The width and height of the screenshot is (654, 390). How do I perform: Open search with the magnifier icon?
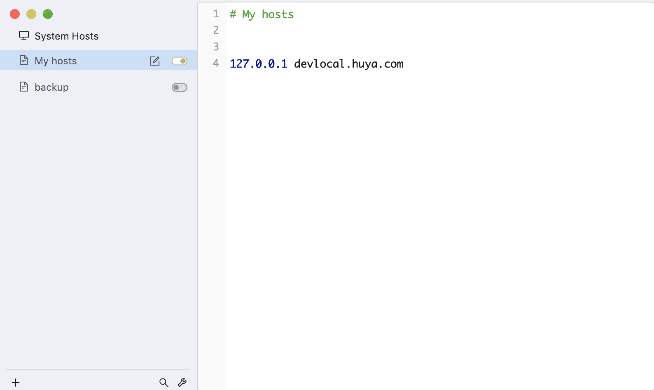tap(163, 383)
